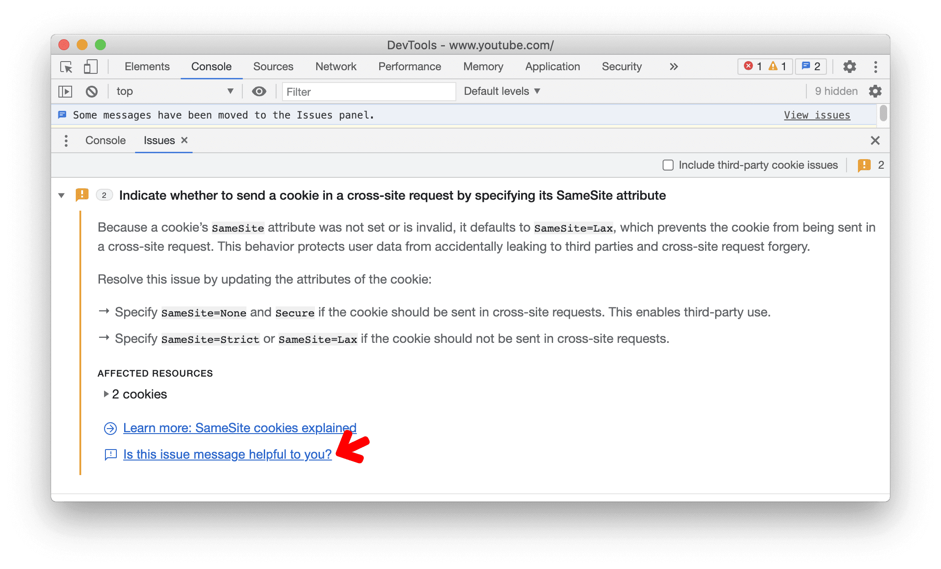Click the Elements panel tab
Image resolution: width=941 pixels, height=569 pixels.
pos(147,66)
